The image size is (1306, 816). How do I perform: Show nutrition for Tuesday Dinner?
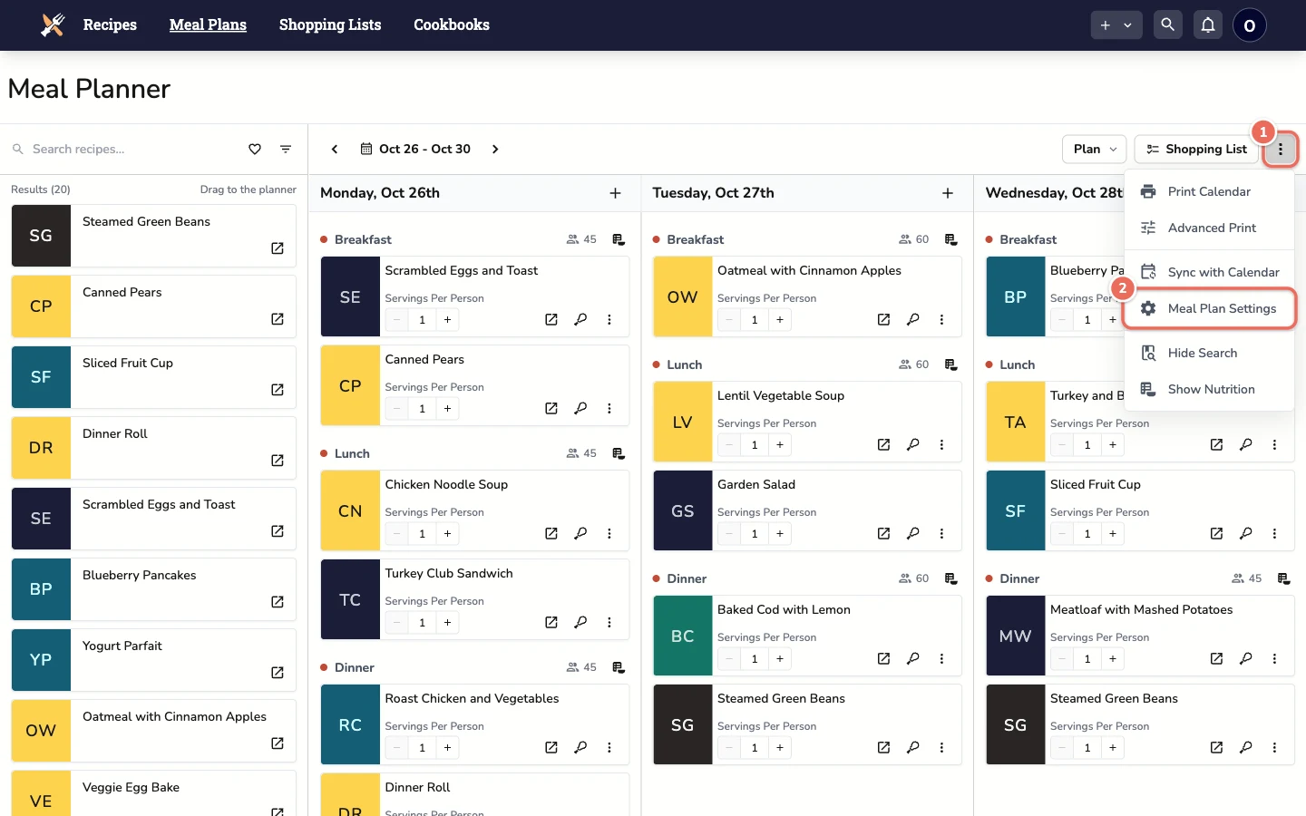coord(950,578)
